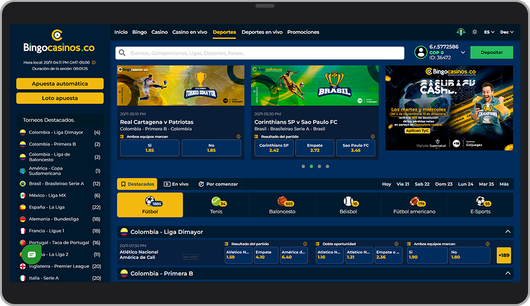
Task: Click the America globe icon for Copa Sudamericana
Action: (x=22, y=171)
